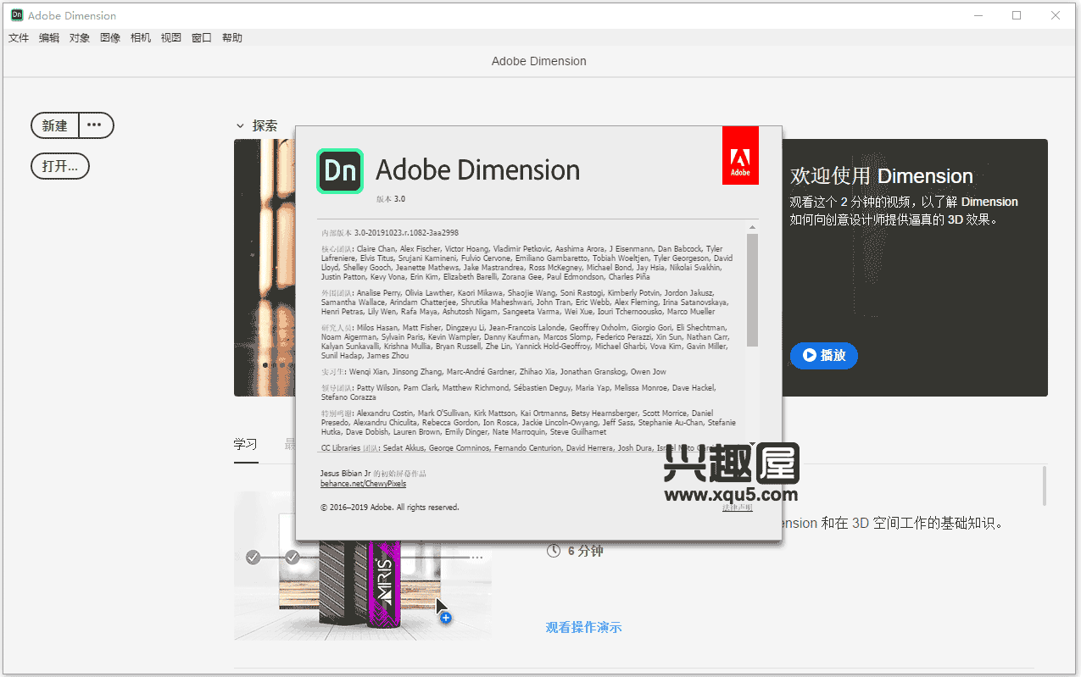Image resolution: width=1081 pixels, height=677 pixels.
Task: Click the learn list scrollbar on right edge
Action: click(x=1044, y=486)
